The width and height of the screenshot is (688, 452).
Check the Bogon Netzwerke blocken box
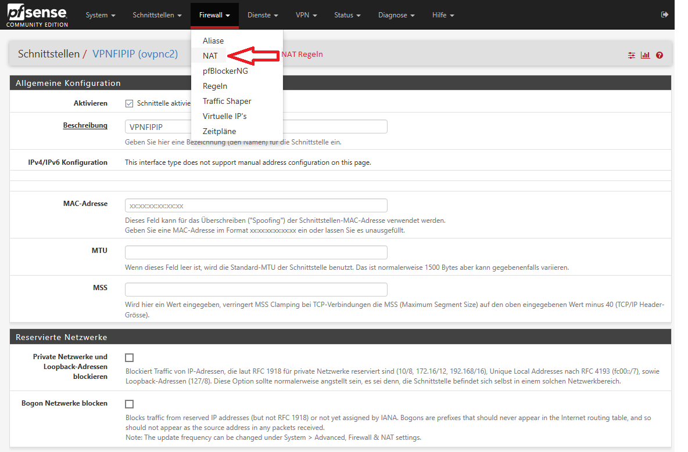130,404
